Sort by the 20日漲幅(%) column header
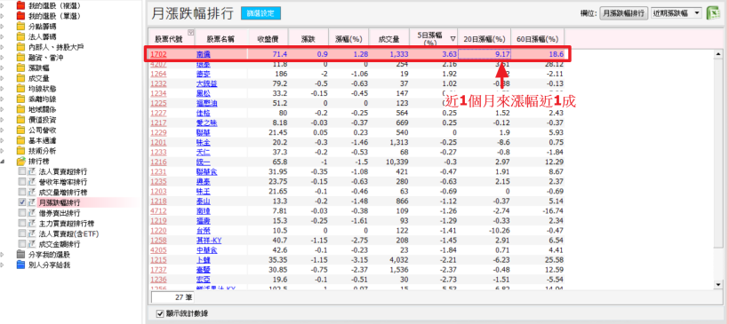729x324 pixels. tap(485, 39)
